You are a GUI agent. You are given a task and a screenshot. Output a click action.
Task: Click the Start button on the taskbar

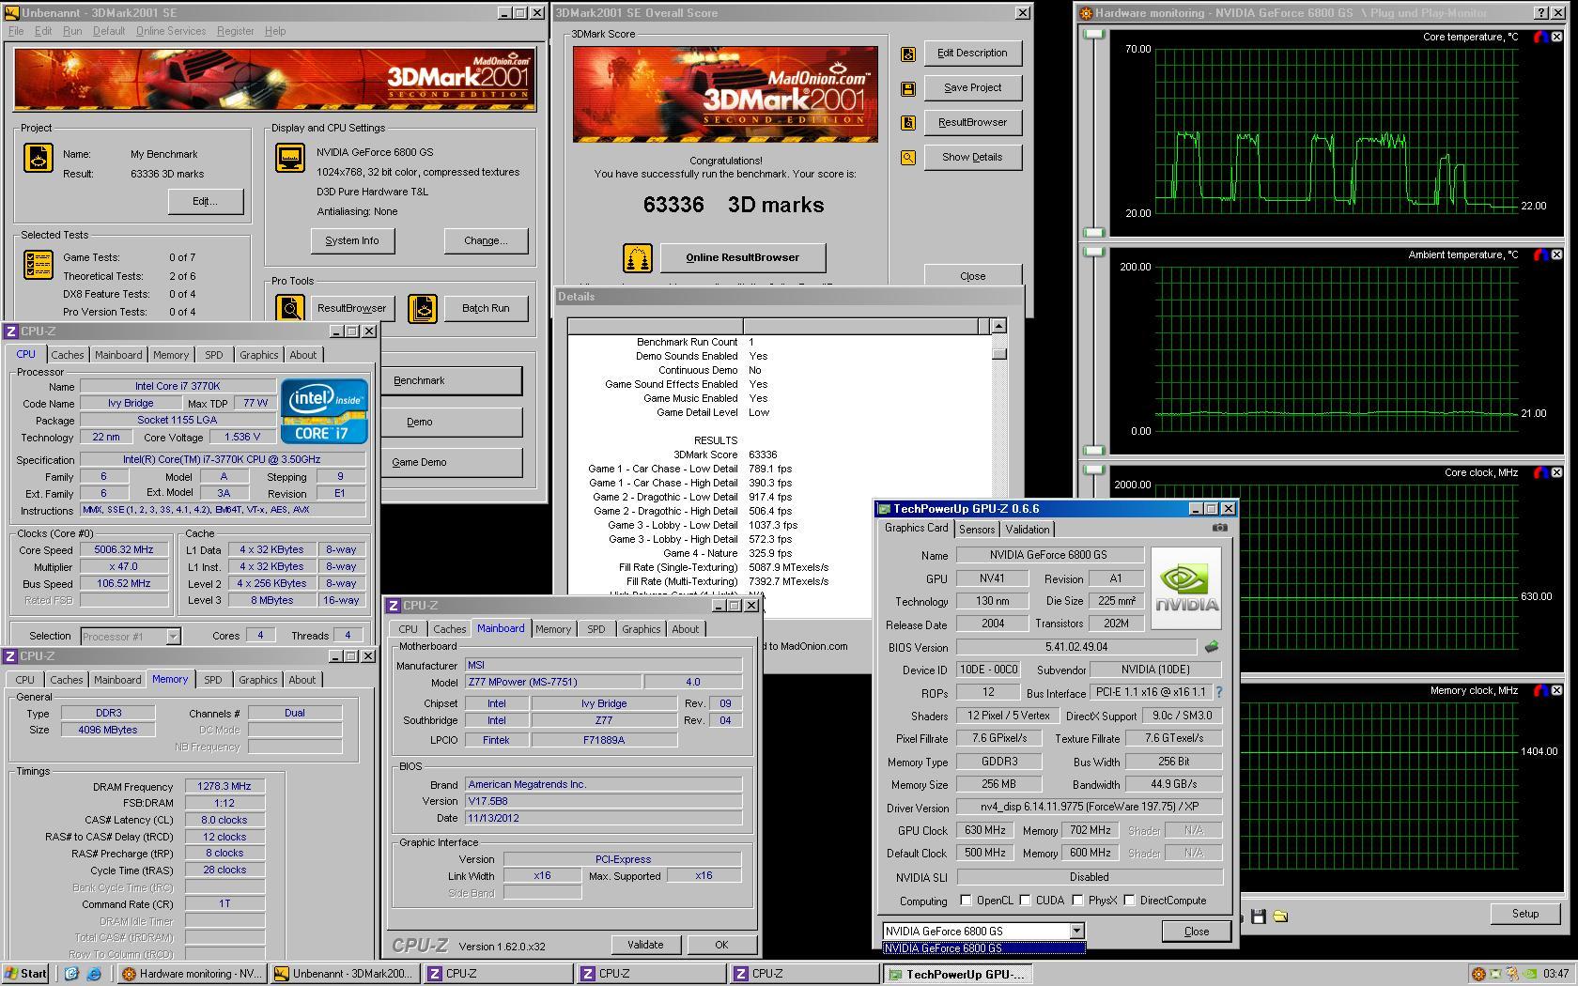(26, 974)
